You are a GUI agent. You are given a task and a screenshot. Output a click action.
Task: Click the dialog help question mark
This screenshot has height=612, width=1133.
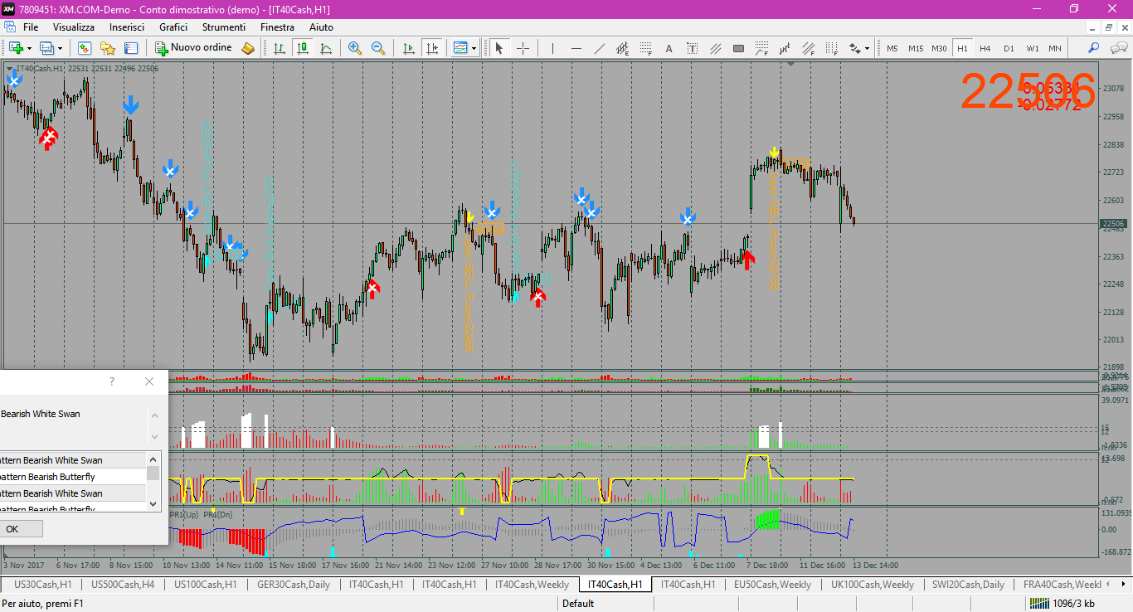click(x=112, y=381)
